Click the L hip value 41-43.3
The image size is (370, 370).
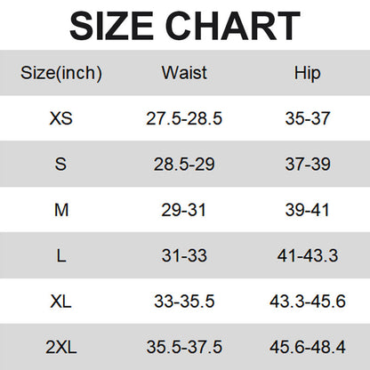[308, 255]
